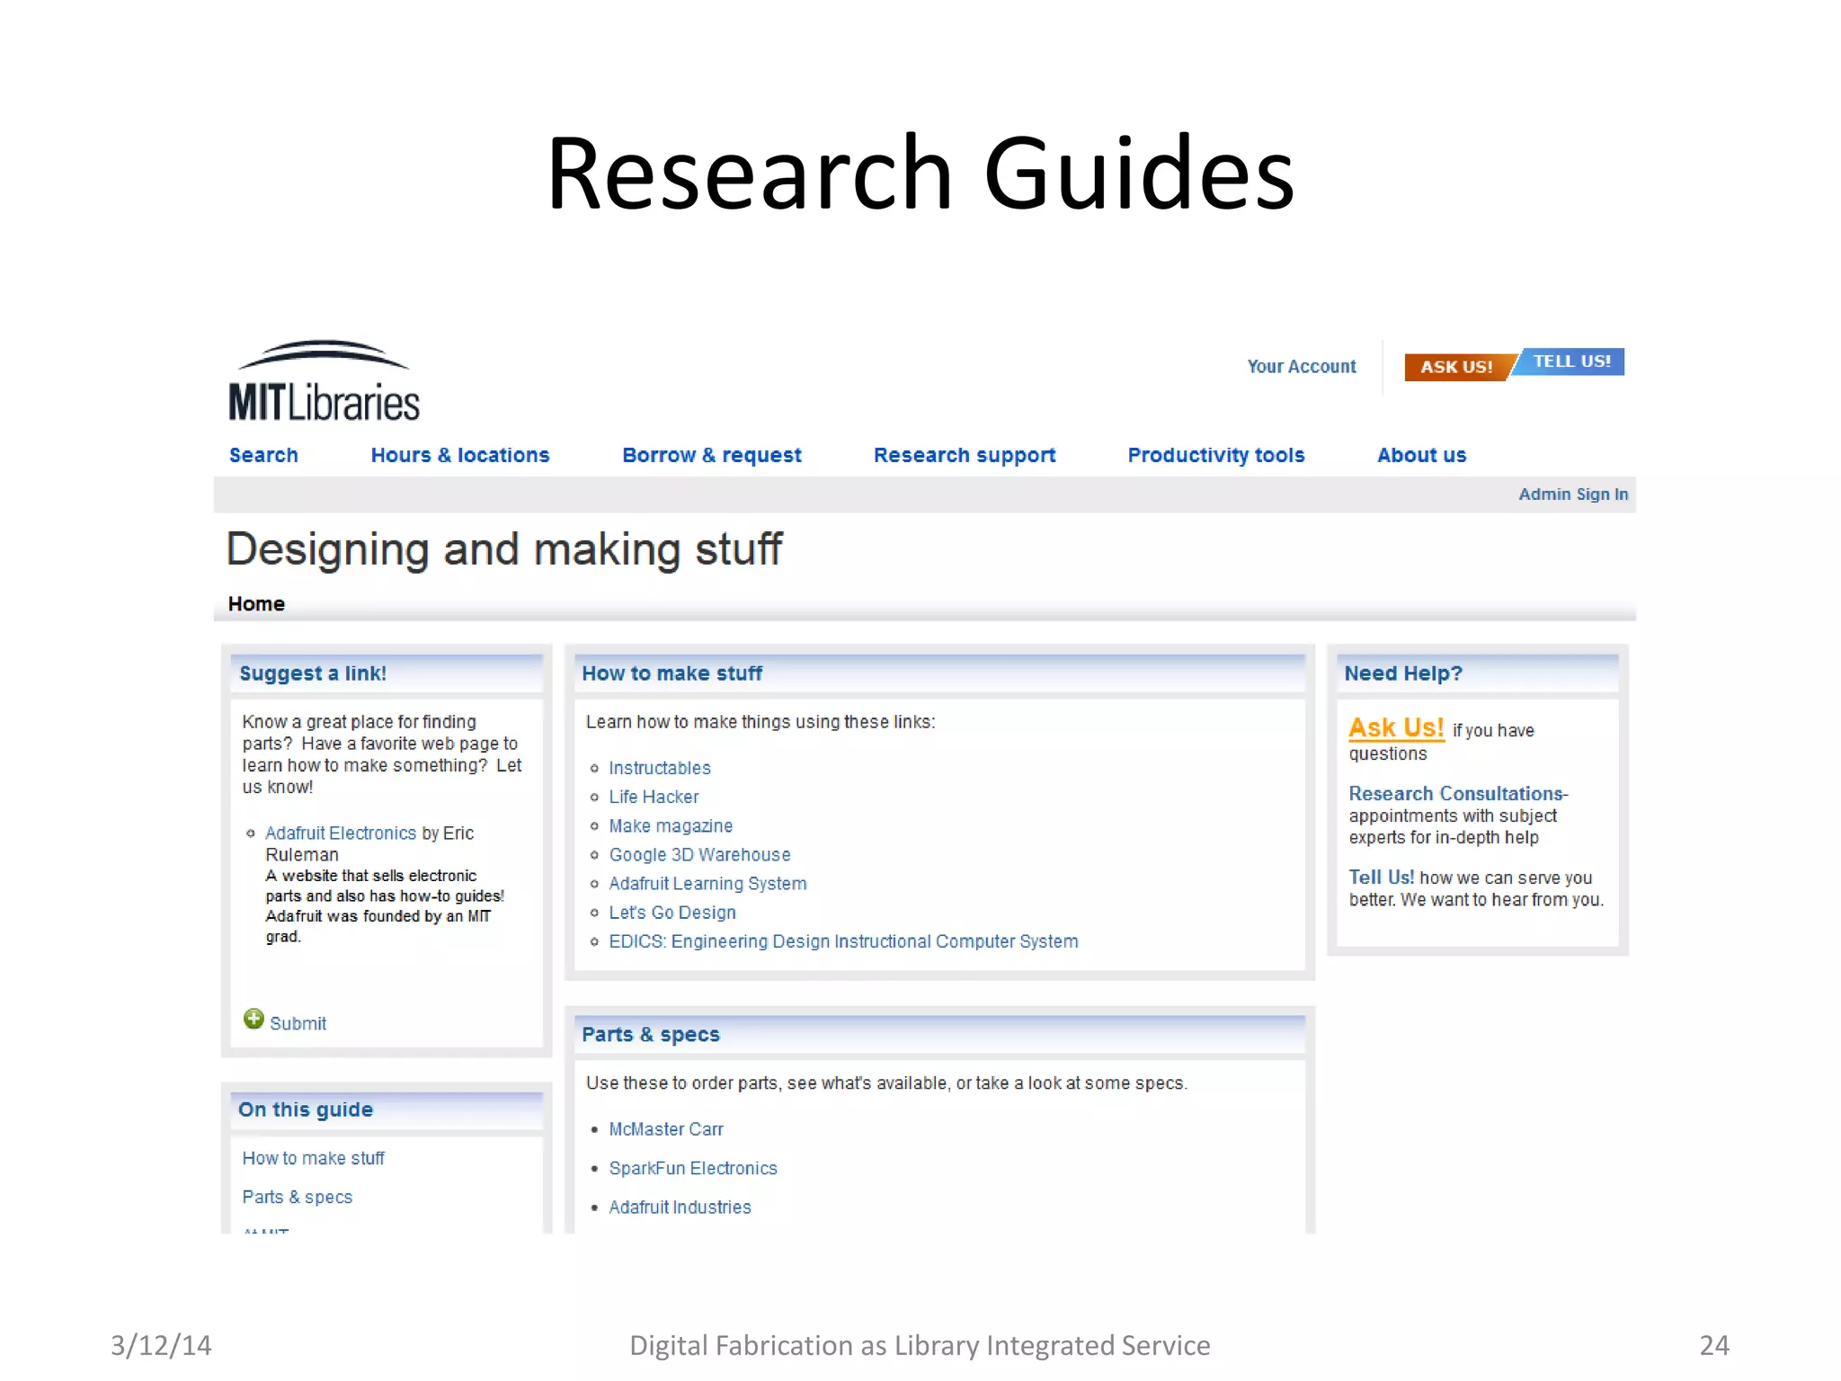Viewport: 1841px width, 1381px height.
Task: Open Google 3D Warehouse link
Action: [x=699, y=854]
